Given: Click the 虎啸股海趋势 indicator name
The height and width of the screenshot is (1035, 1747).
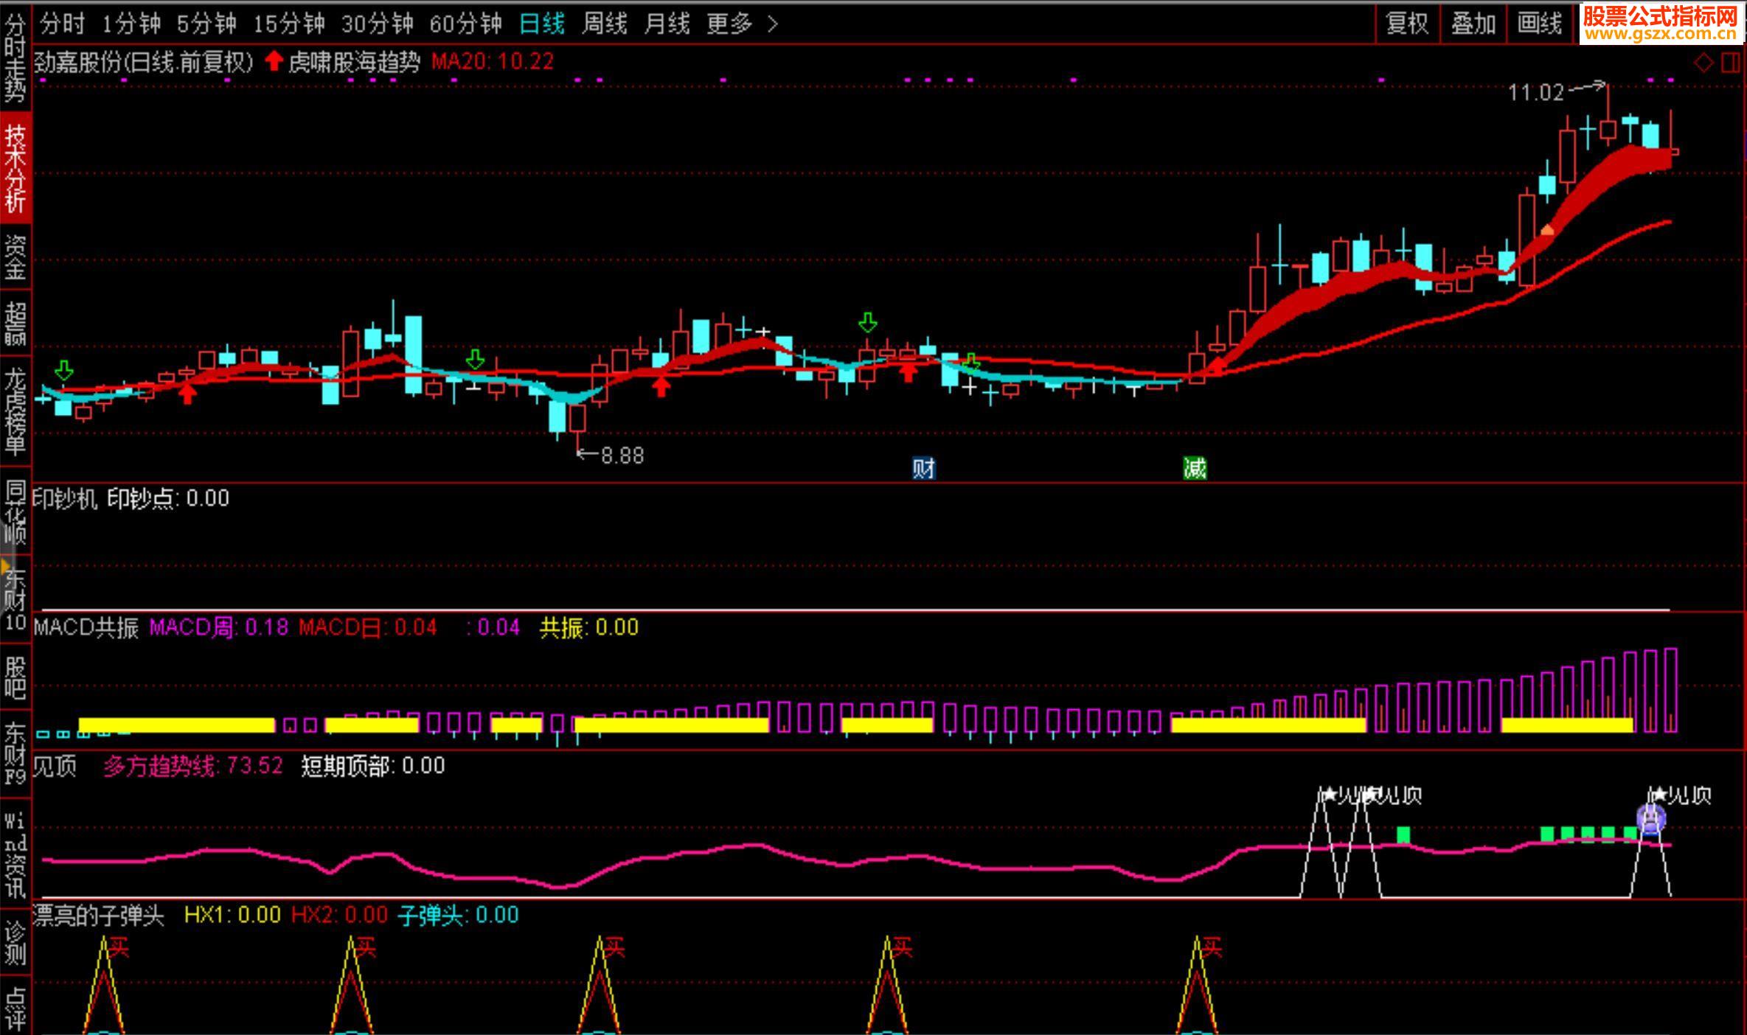Looking at the screenshot, I should pos(354,62).
